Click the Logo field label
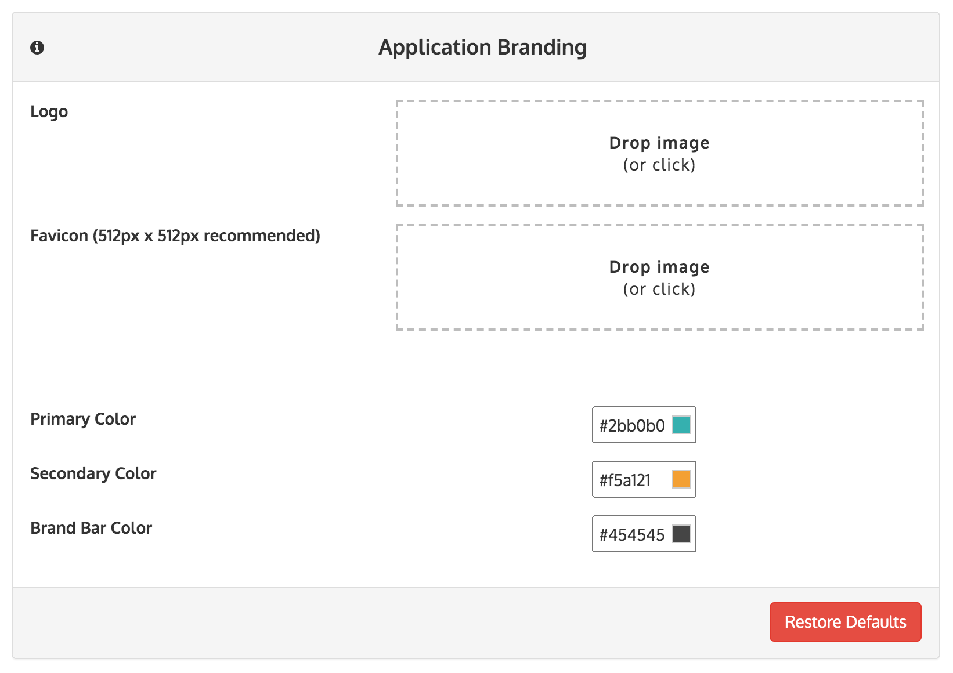Screen dimensions: 953x673 pos(49,111)
